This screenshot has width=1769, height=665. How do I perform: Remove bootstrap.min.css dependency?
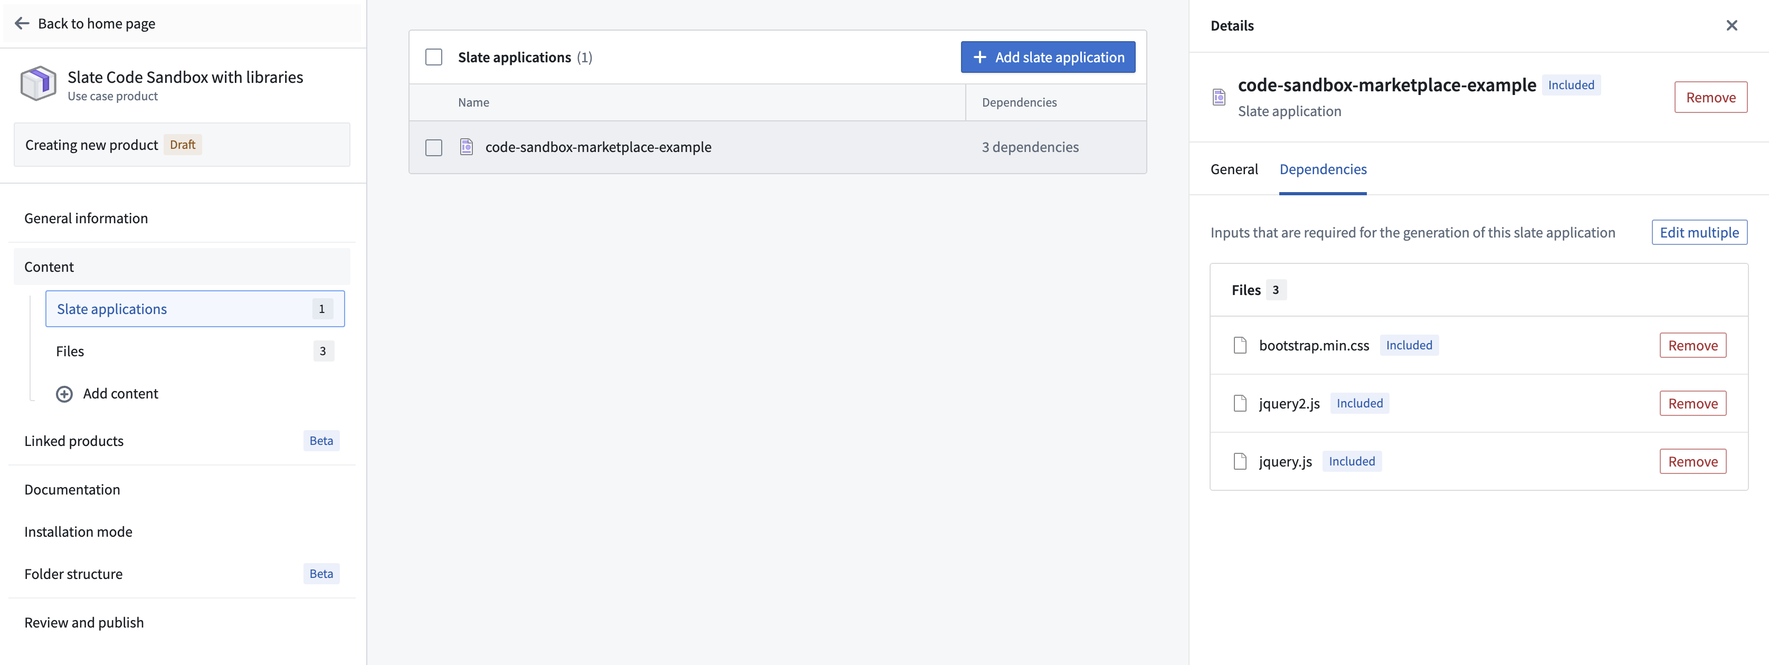pyautogui.click(x=1693, y=346)
